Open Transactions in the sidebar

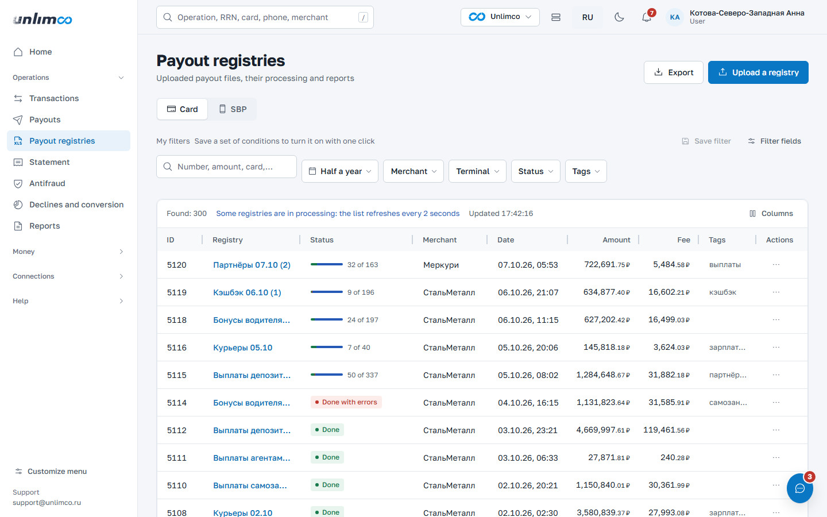[68, 98]
